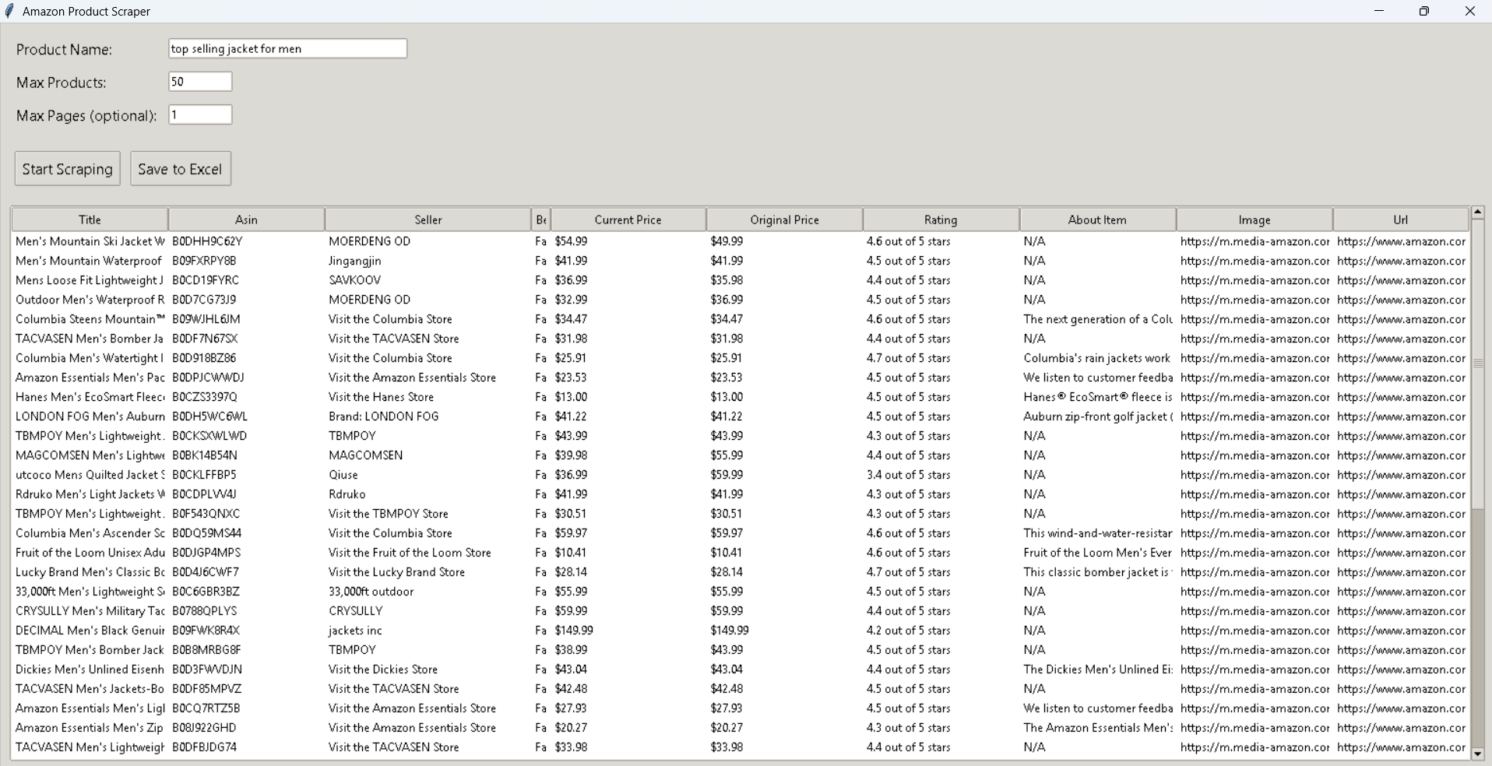Click ASIN B0CKSXWLWD
Viewport: 1492px width, 766px height.
[209, 436]
